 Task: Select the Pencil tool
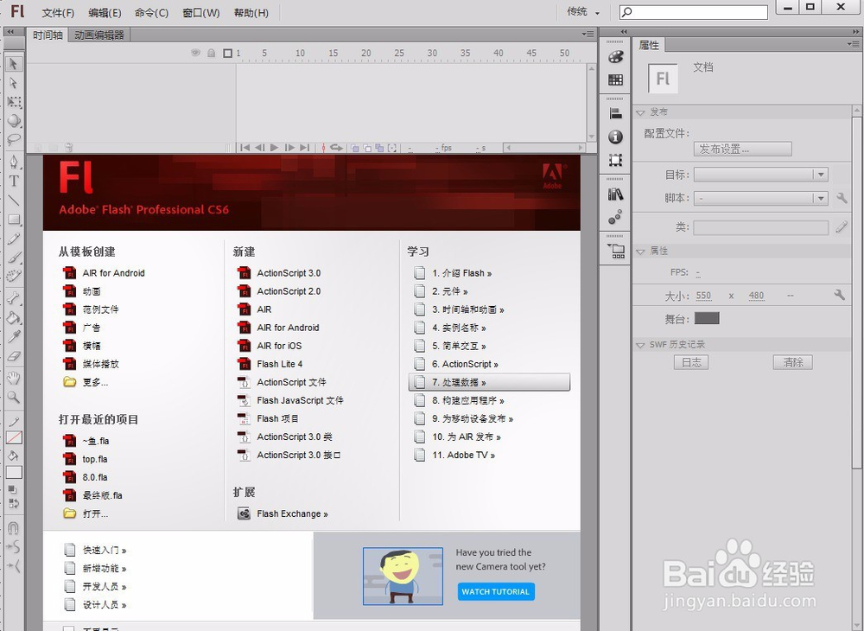[14, 239]
